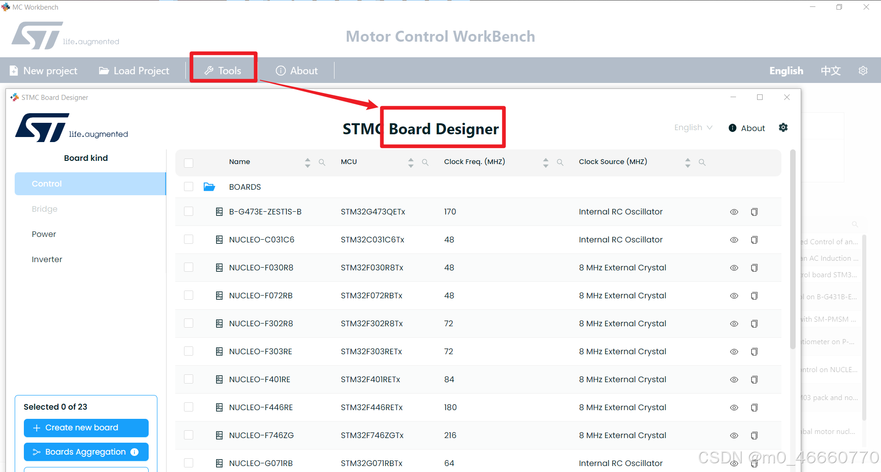Screen dimensions: 881x472
Task: Click the NUCLEO-F303RE document icon
Action: [x=219, y=351]
